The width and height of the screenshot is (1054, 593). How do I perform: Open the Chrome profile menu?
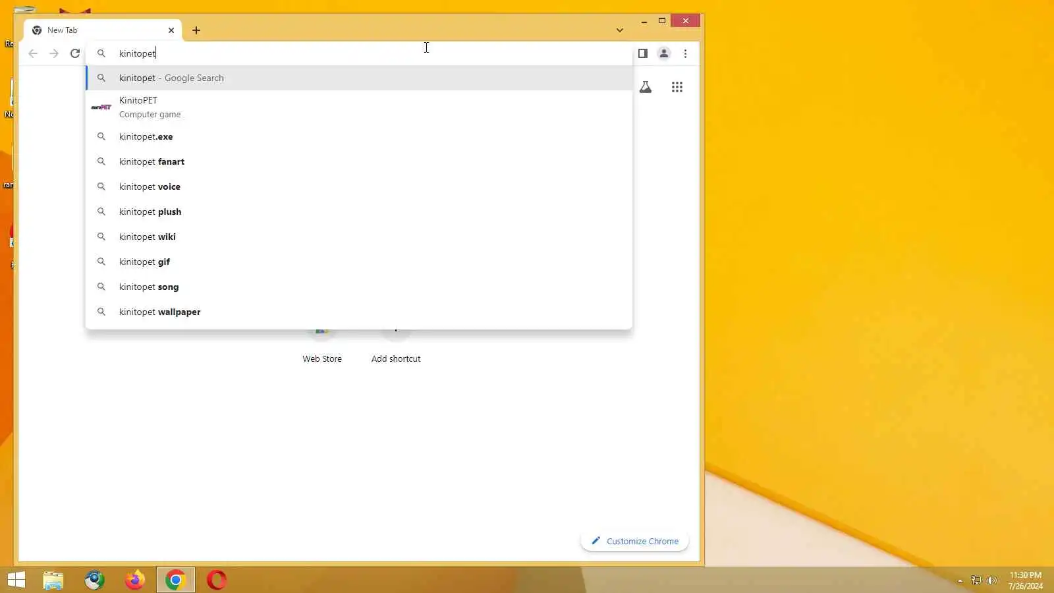tap(664, 53)
